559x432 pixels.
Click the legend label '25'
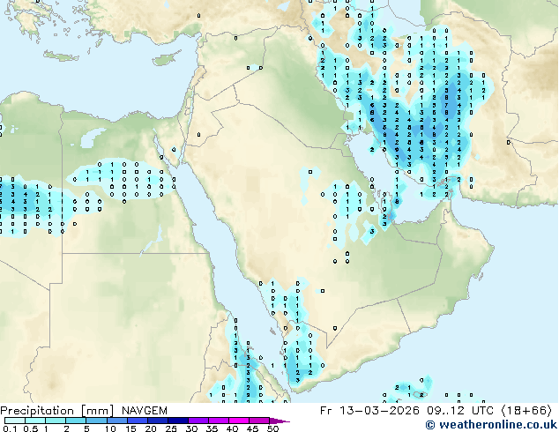click(171, 428)
